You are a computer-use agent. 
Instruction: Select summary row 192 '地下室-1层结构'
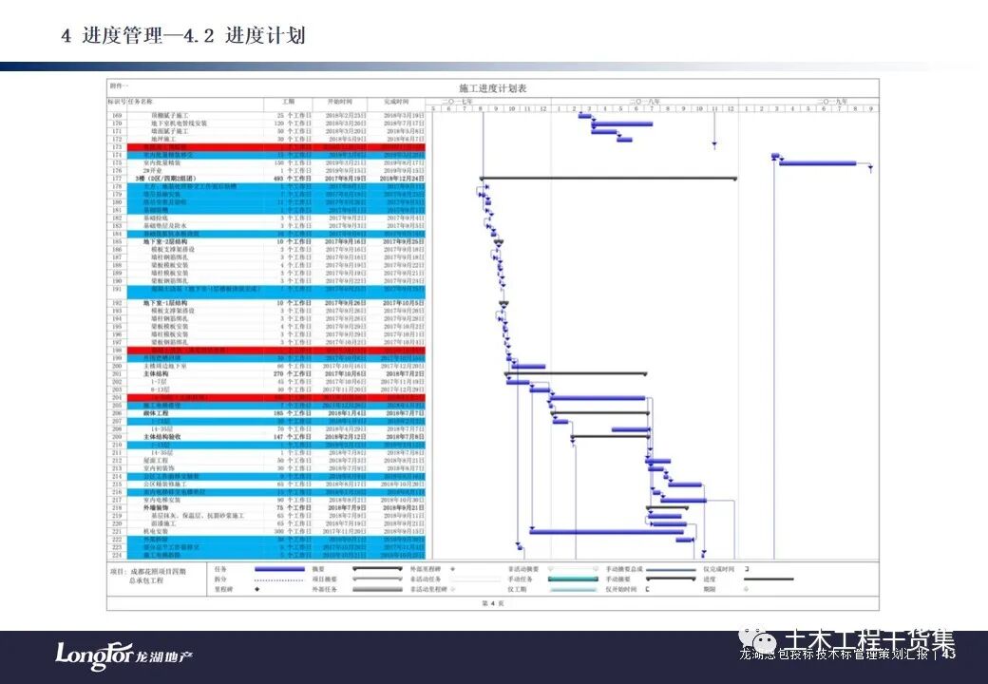[267, 303]
